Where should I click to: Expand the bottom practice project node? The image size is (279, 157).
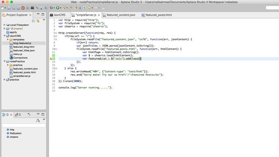[4, 79]
